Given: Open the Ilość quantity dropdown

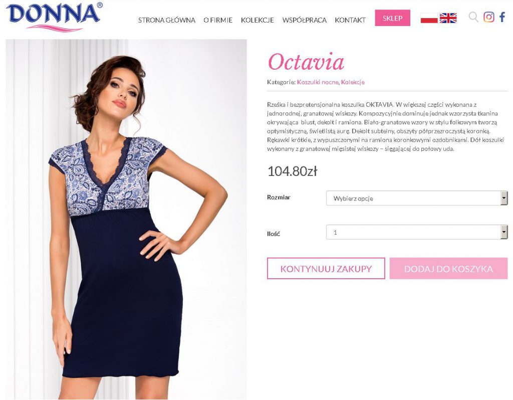Looking at the screenshot, I should [x=417, y=232].
